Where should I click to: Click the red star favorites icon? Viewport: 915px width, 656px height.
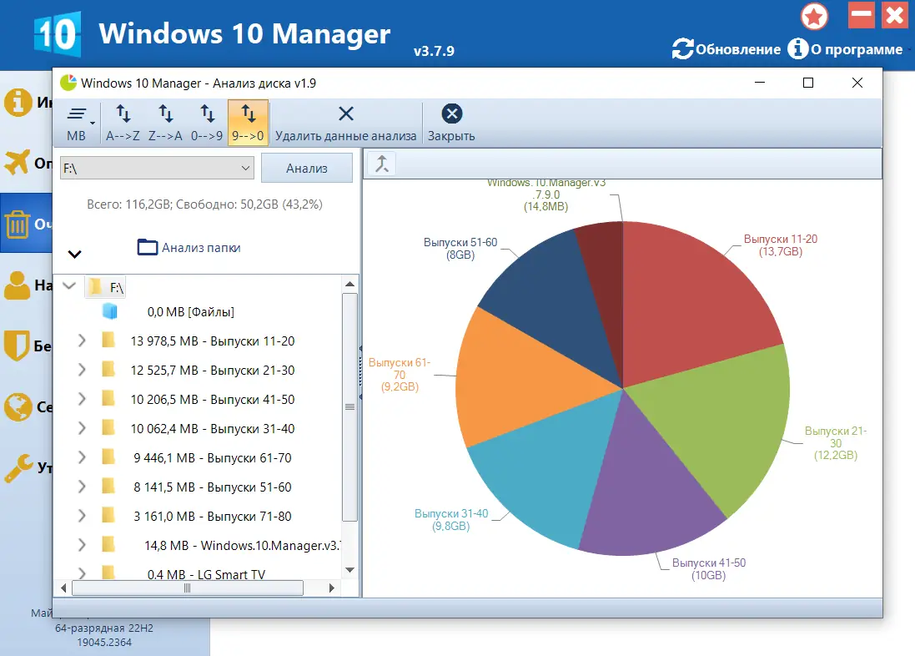[814, 16]
